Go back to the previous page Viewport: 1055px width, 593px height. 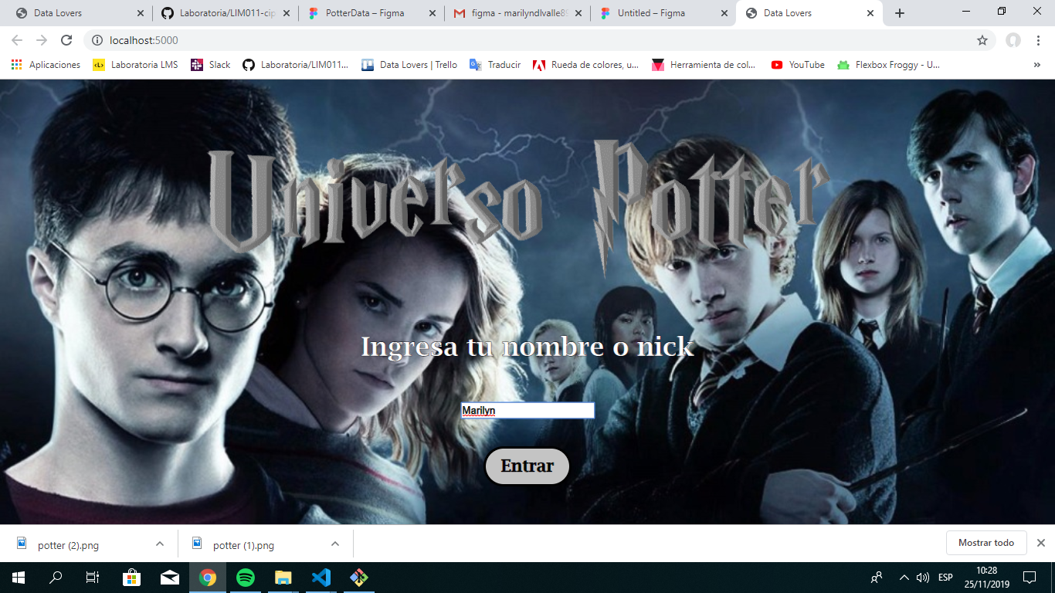[x=17, y=40]
